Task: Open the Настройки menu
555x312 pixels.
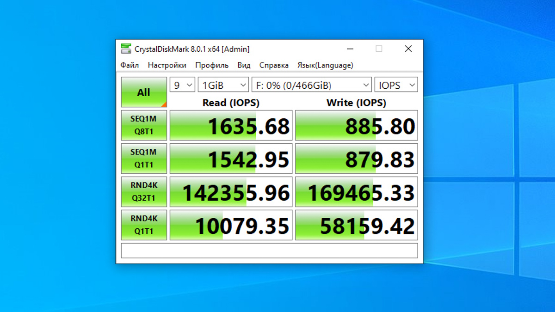Action: 167,65
